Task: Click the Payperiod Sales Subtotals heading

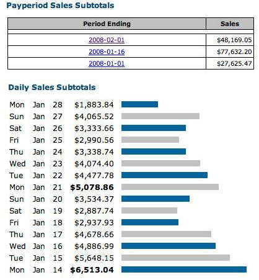Action: (x=60, y=6)
